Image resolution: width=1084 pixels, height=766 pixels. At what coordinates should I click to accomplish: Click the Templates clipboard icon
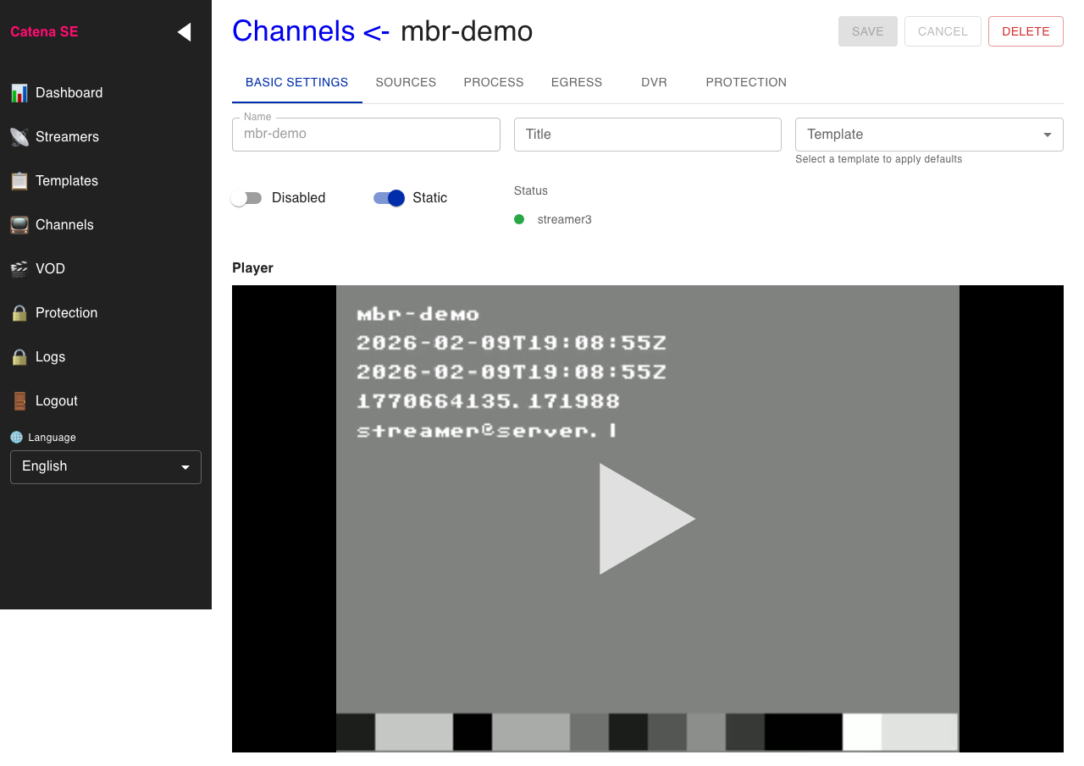coord(19,181)
